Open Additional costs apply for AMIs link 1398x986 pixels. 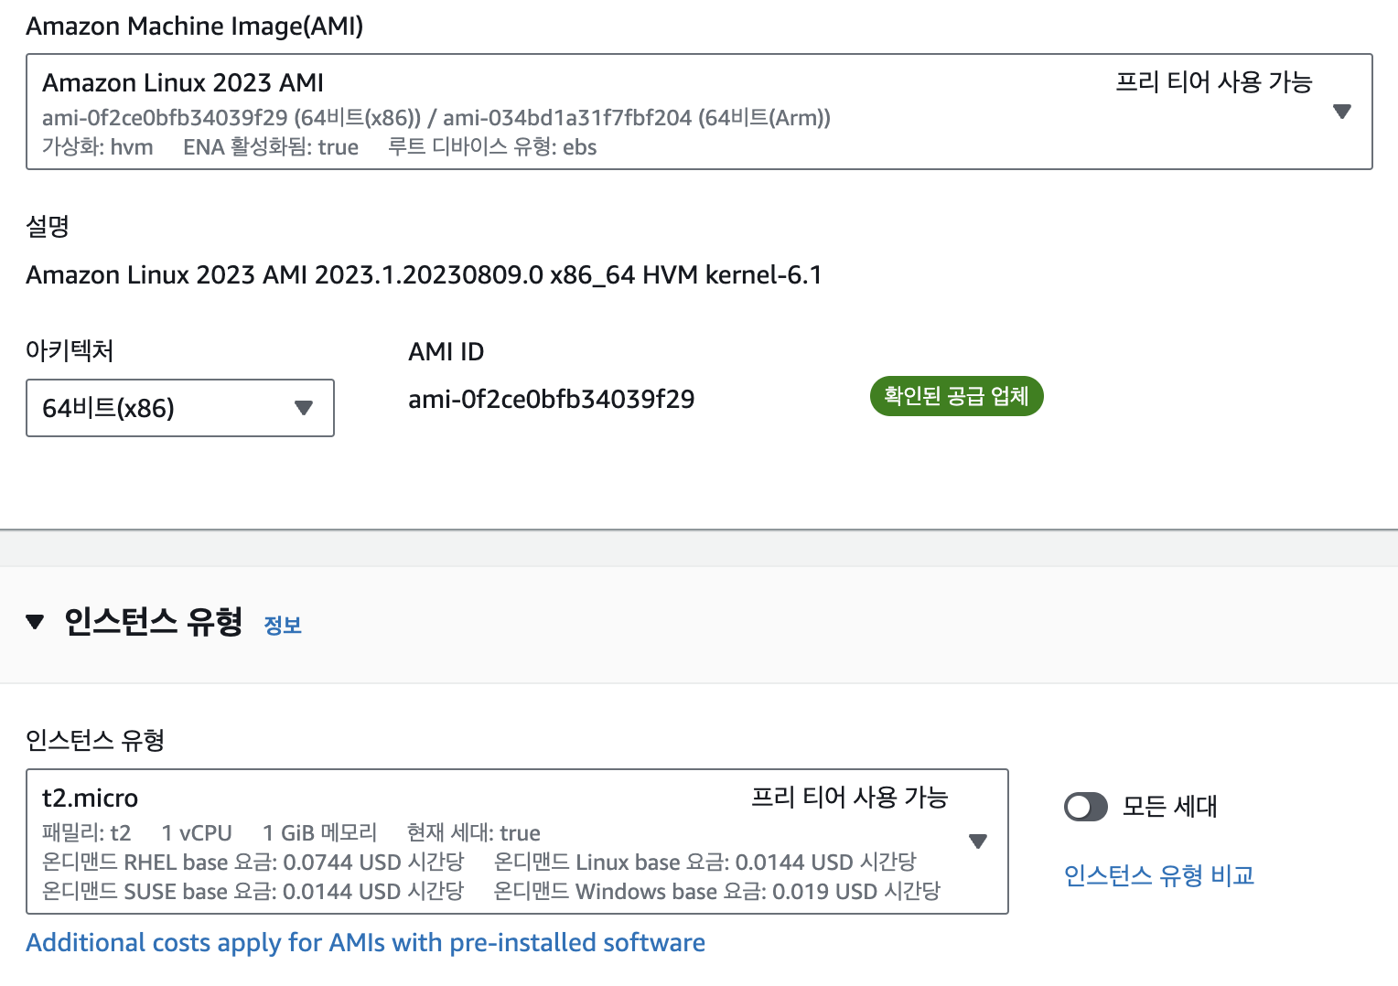pyautogui.click(x=365, y=943)
